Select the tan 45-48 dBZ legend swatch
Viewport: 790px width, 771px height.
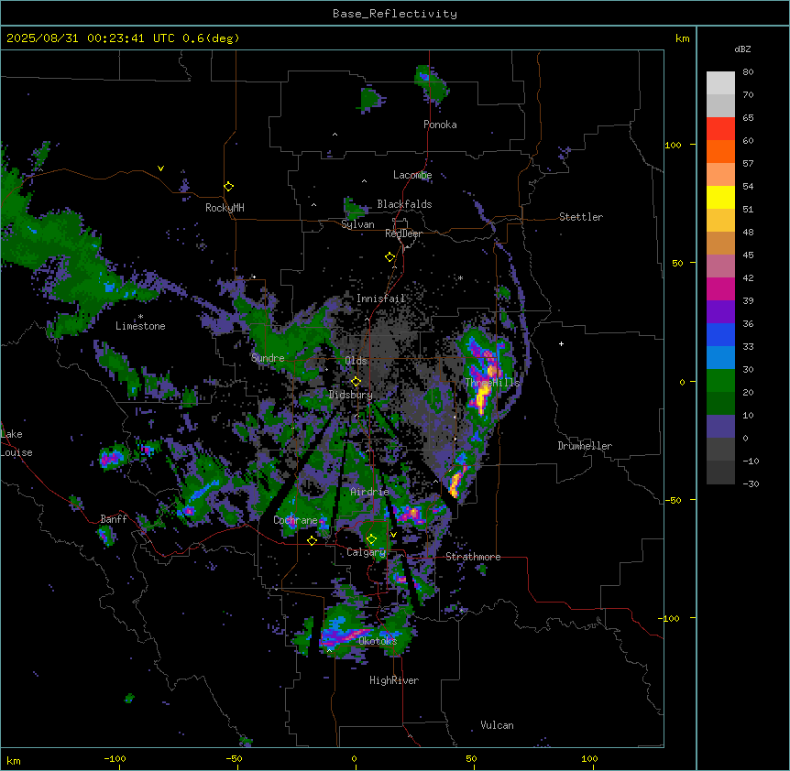point(720,243)
